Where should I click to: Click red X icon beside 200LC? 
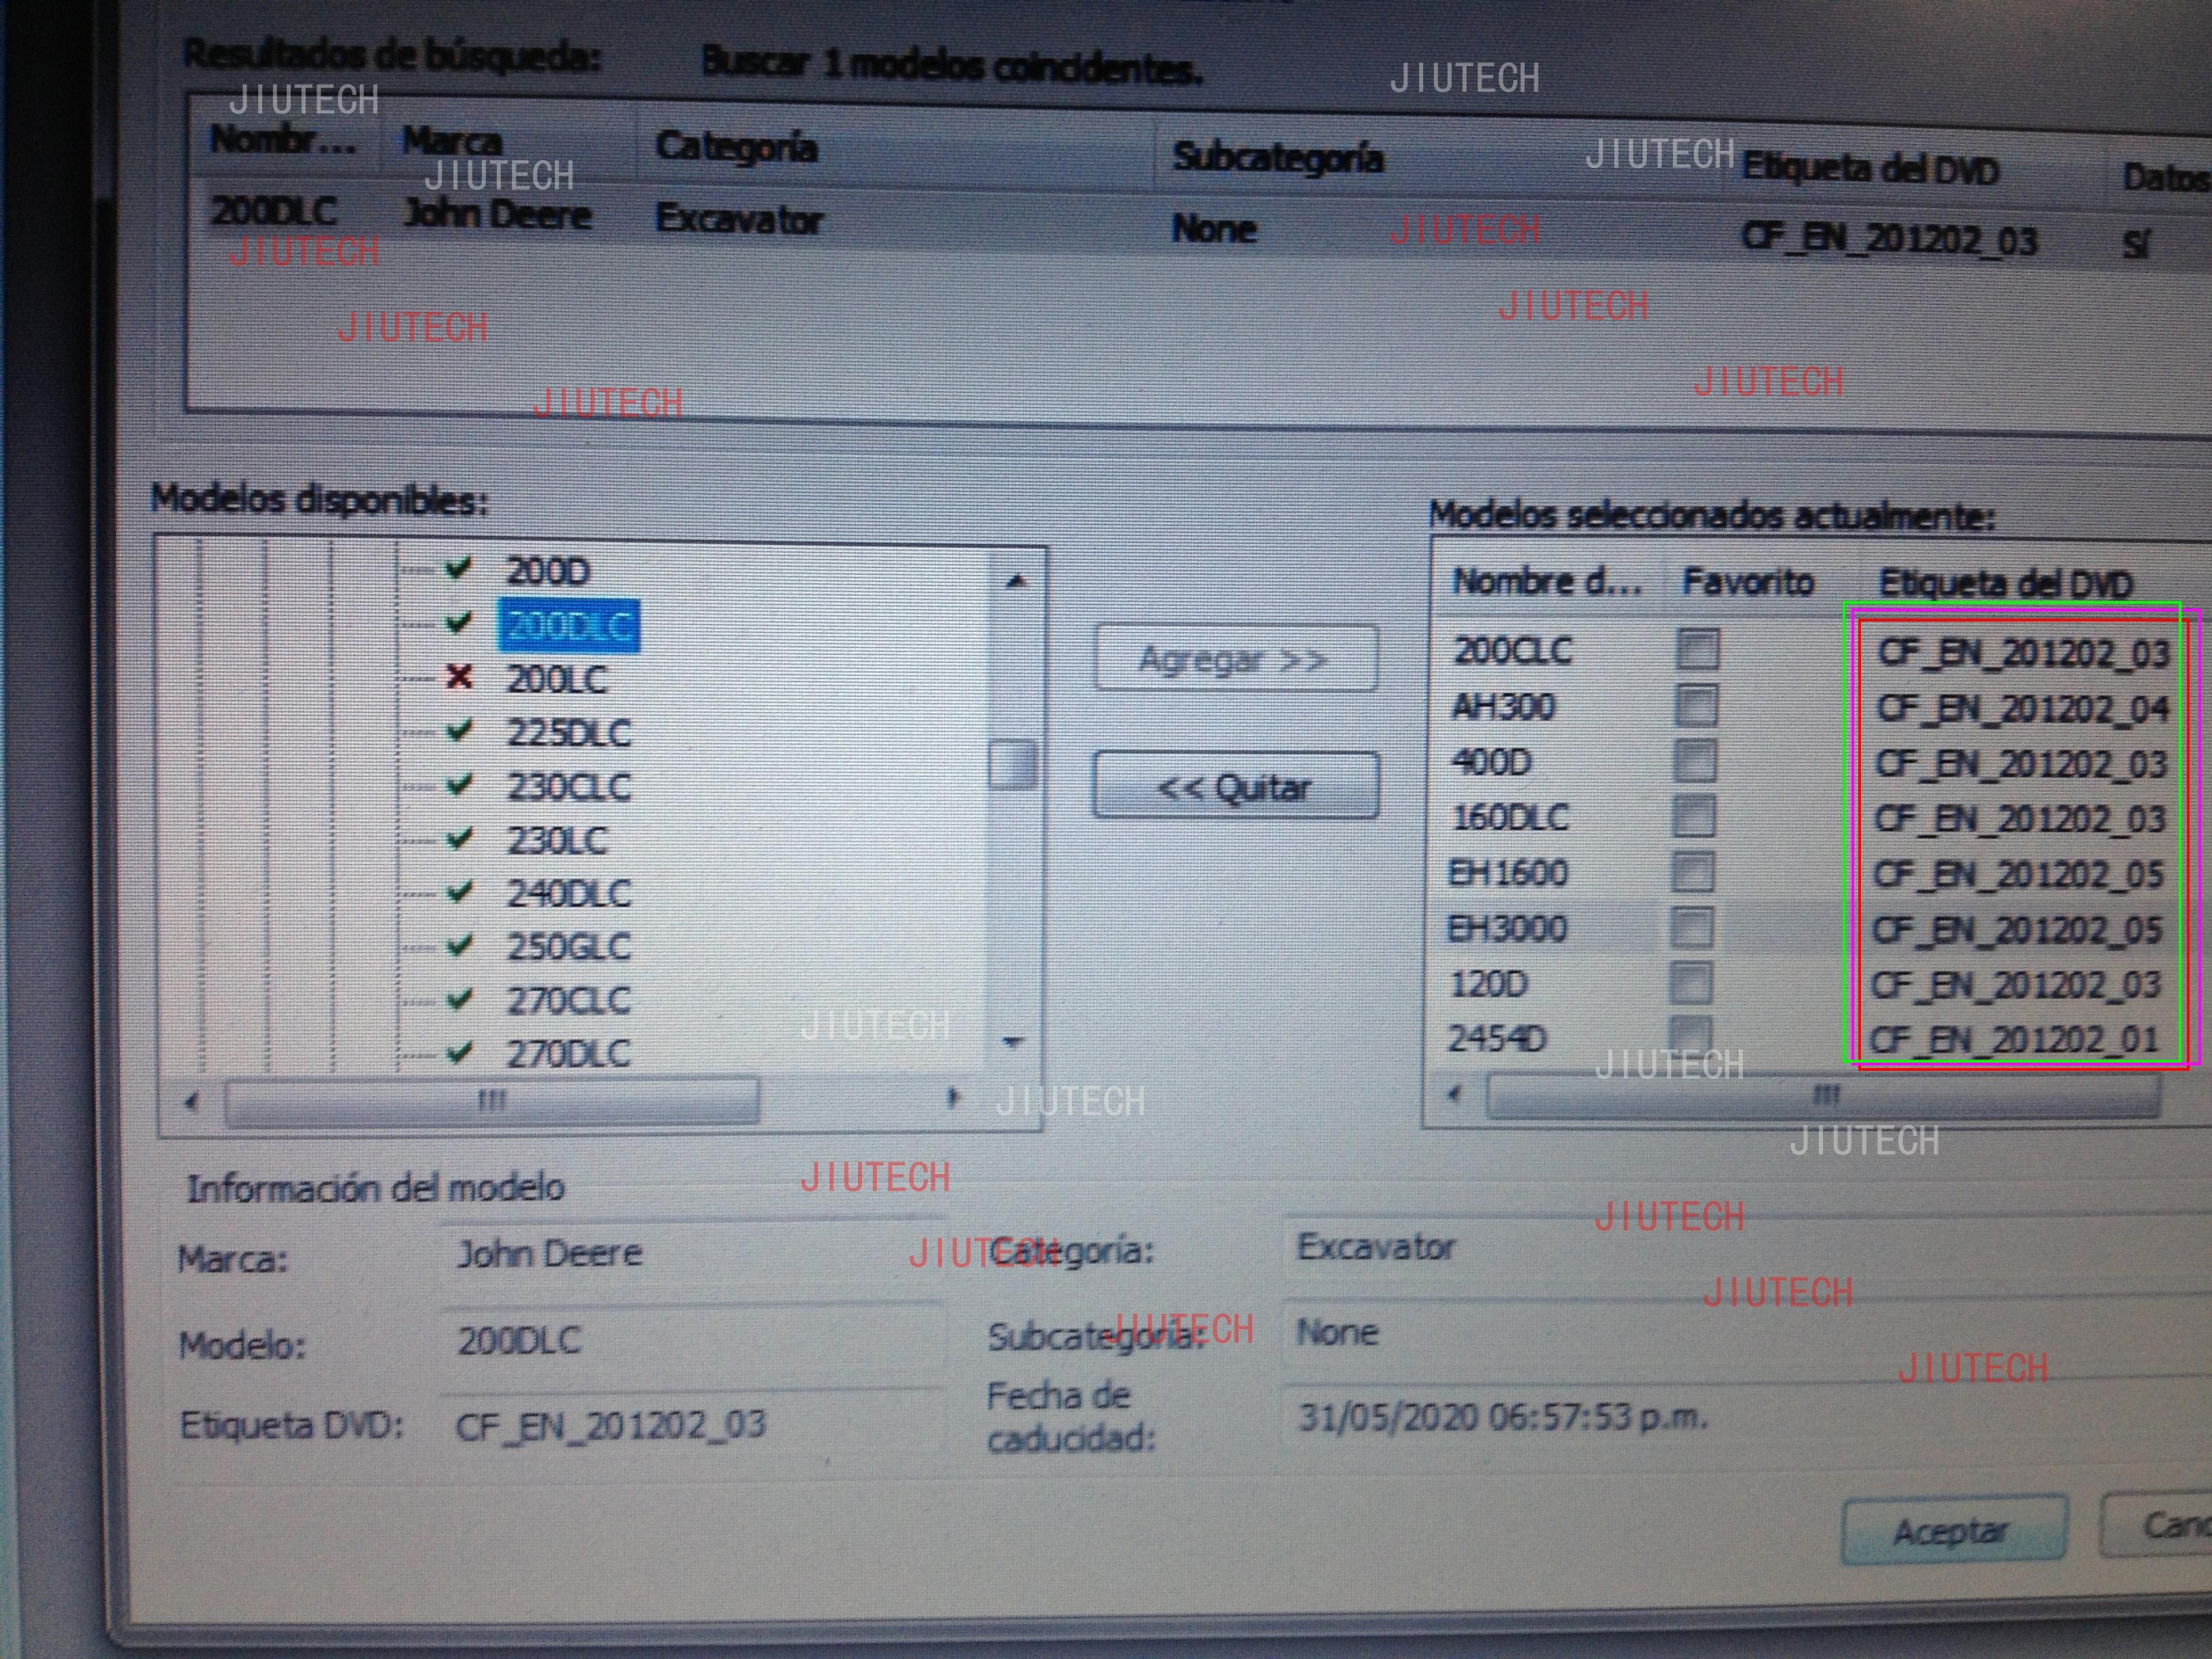point(458,677)
